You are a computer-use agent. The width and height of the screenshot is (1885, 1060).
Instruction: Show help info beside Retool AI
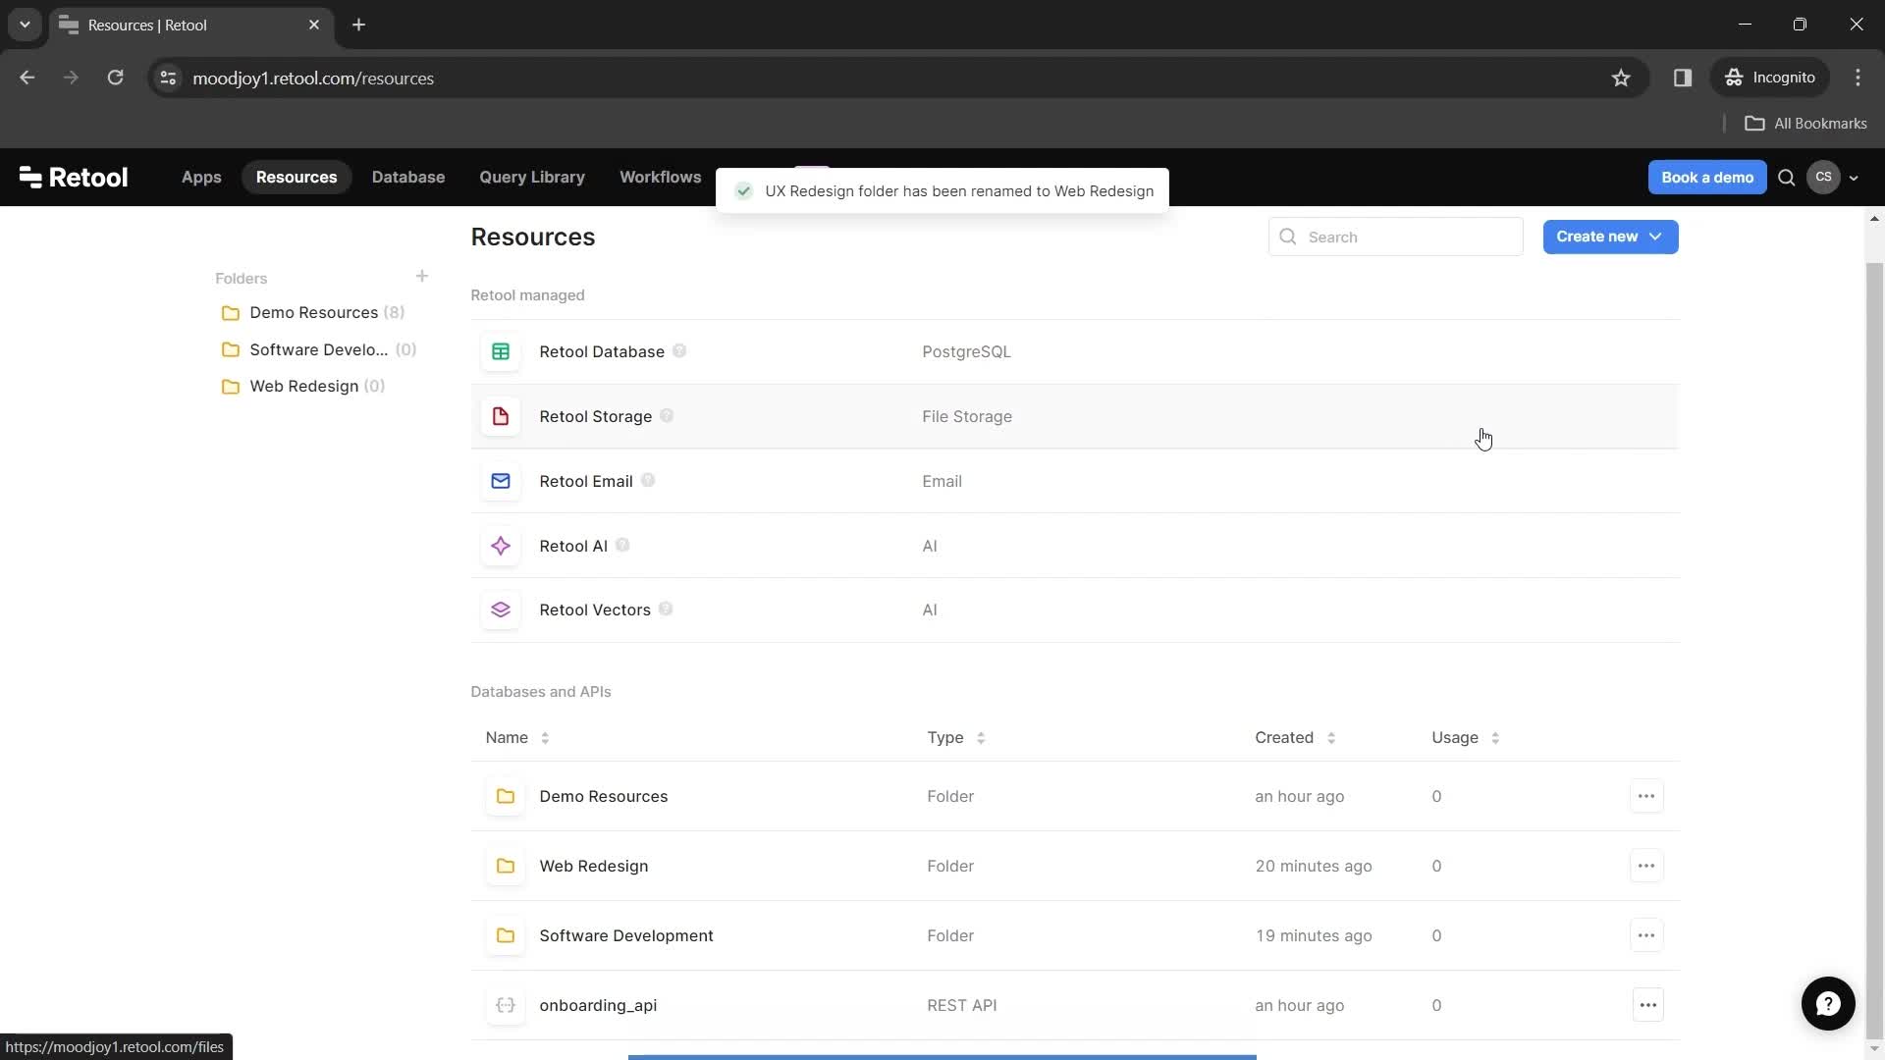tap(622, 546)
